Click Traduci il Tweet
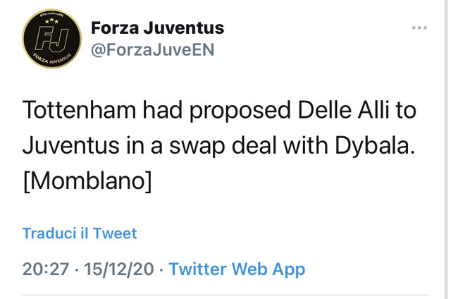 [x=80, y=233]
